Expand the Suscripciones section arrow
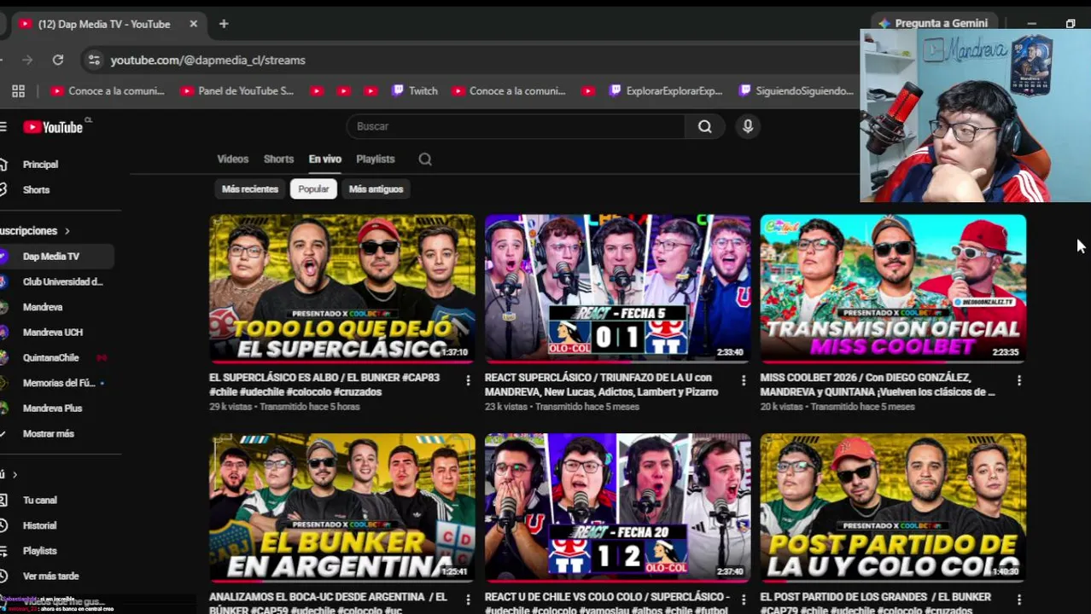1091x614 pixels. click(67, 231)
